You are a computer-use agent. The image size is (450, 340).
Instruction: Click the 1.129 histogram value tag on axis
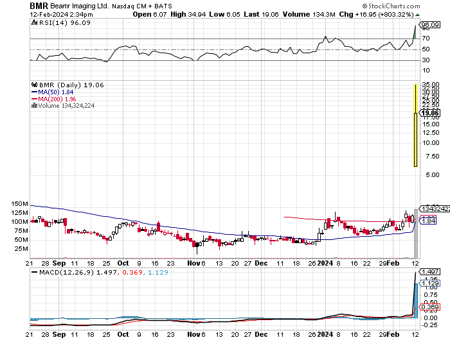pos(429,284)
